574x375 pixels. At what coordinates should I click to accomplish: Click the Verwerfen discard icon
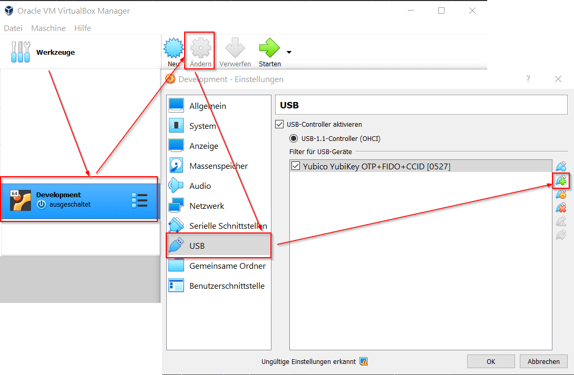[235, 49]
